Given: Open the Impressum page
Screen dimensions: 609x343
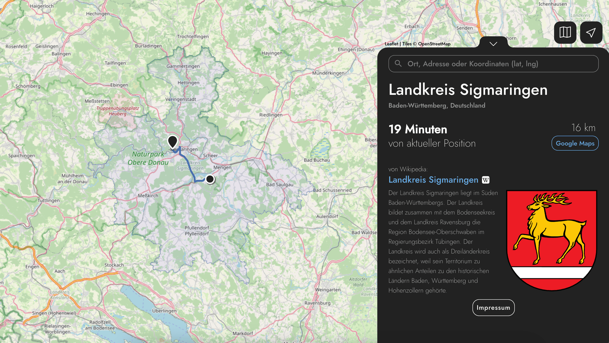Looking at the screenshot, I should pyautogui.click(x=493, y=308).
